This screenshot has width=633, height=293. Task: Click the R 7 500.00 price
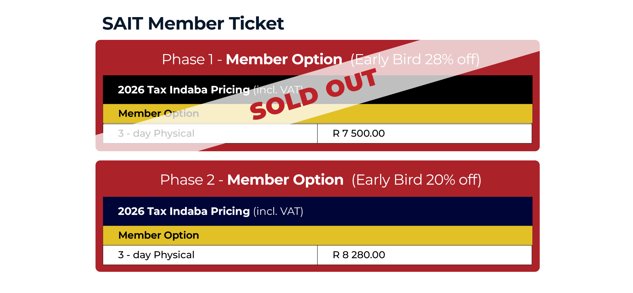[359, 134]
